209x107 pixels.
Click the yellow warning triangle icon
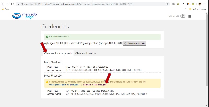point(47,82)
